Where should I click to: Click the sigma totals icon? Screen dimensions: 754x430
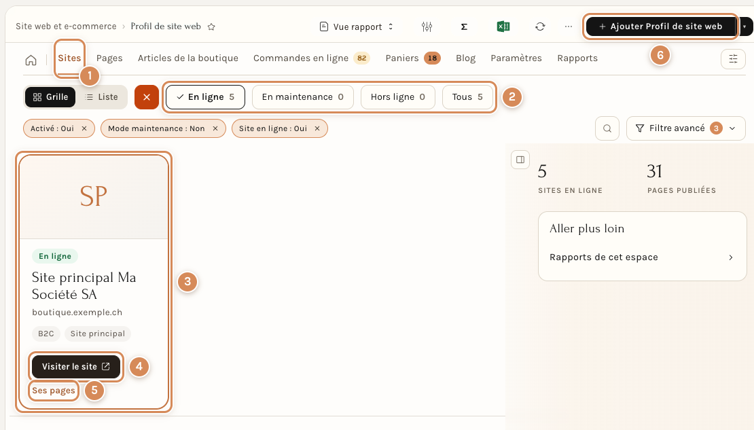tap(464, 27)
